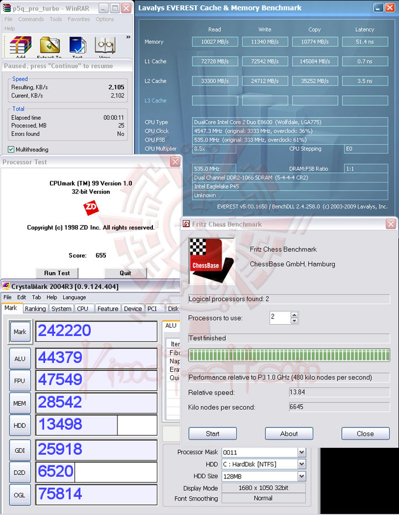Screen dimensions: 399x515
Task: Switch to CrystalMark Disk tab
Action: pyautogui.click(x=173, y=309)
